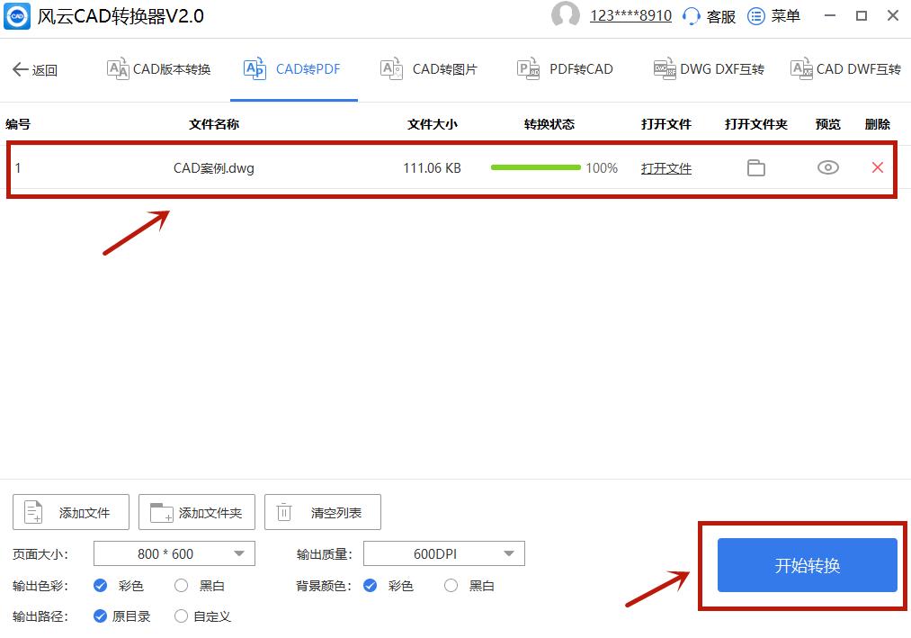Click the app logo in the title bar
Screen dimensions: 911x638
[15, 15]
